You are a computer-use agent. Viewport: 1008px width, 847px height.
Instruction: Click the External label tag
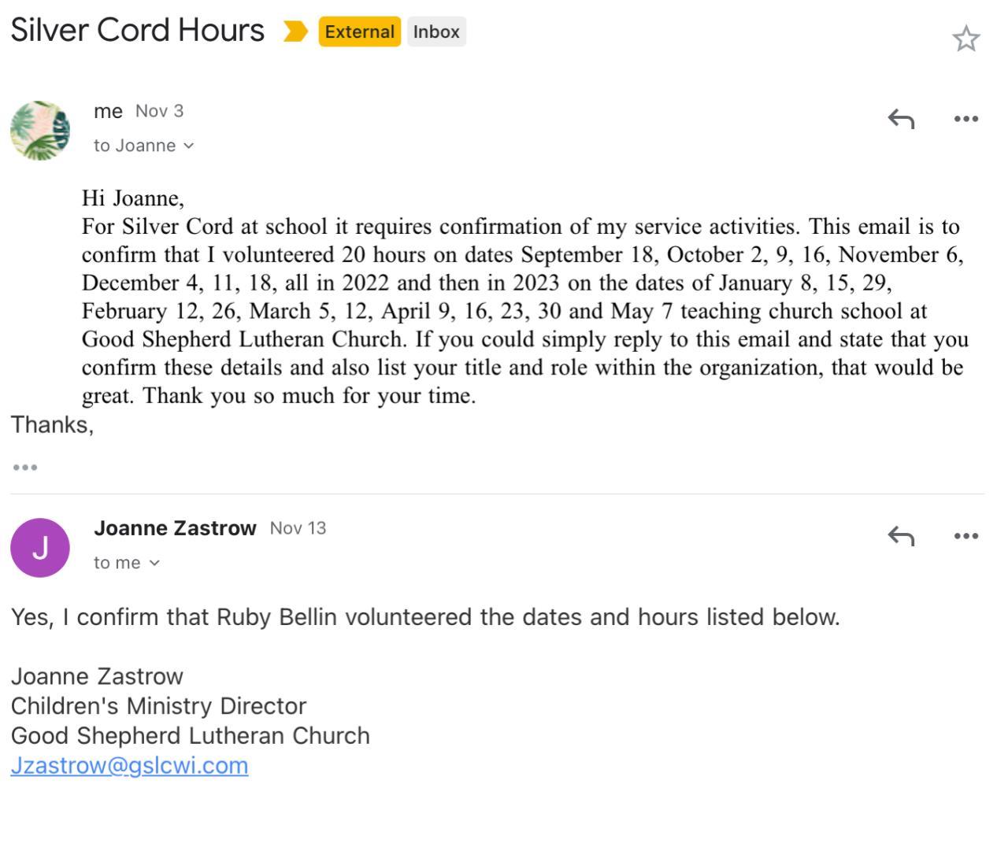coord(359,31)
